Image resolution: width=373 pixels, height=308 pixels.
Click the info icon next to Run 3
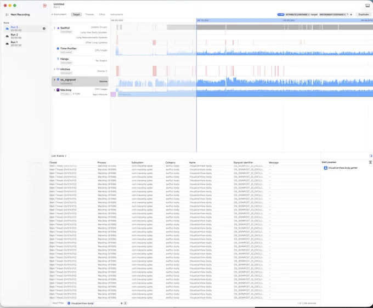coord(44,28)
